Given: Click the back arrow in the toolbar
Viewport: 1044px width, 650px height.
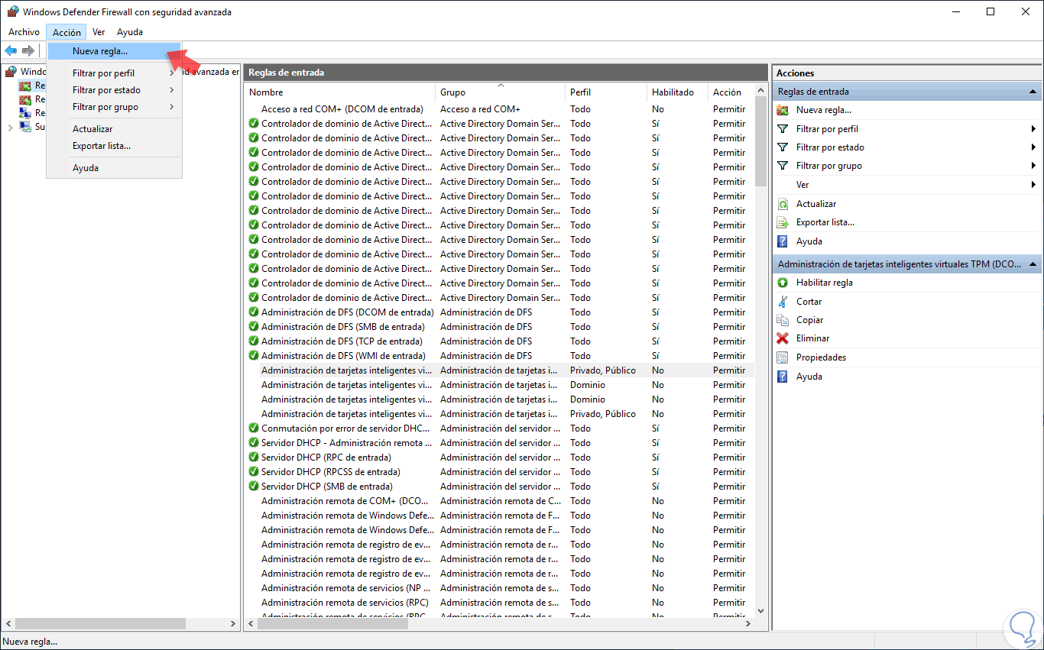Looking at the screenshot, I should click(x=11, y=50).
